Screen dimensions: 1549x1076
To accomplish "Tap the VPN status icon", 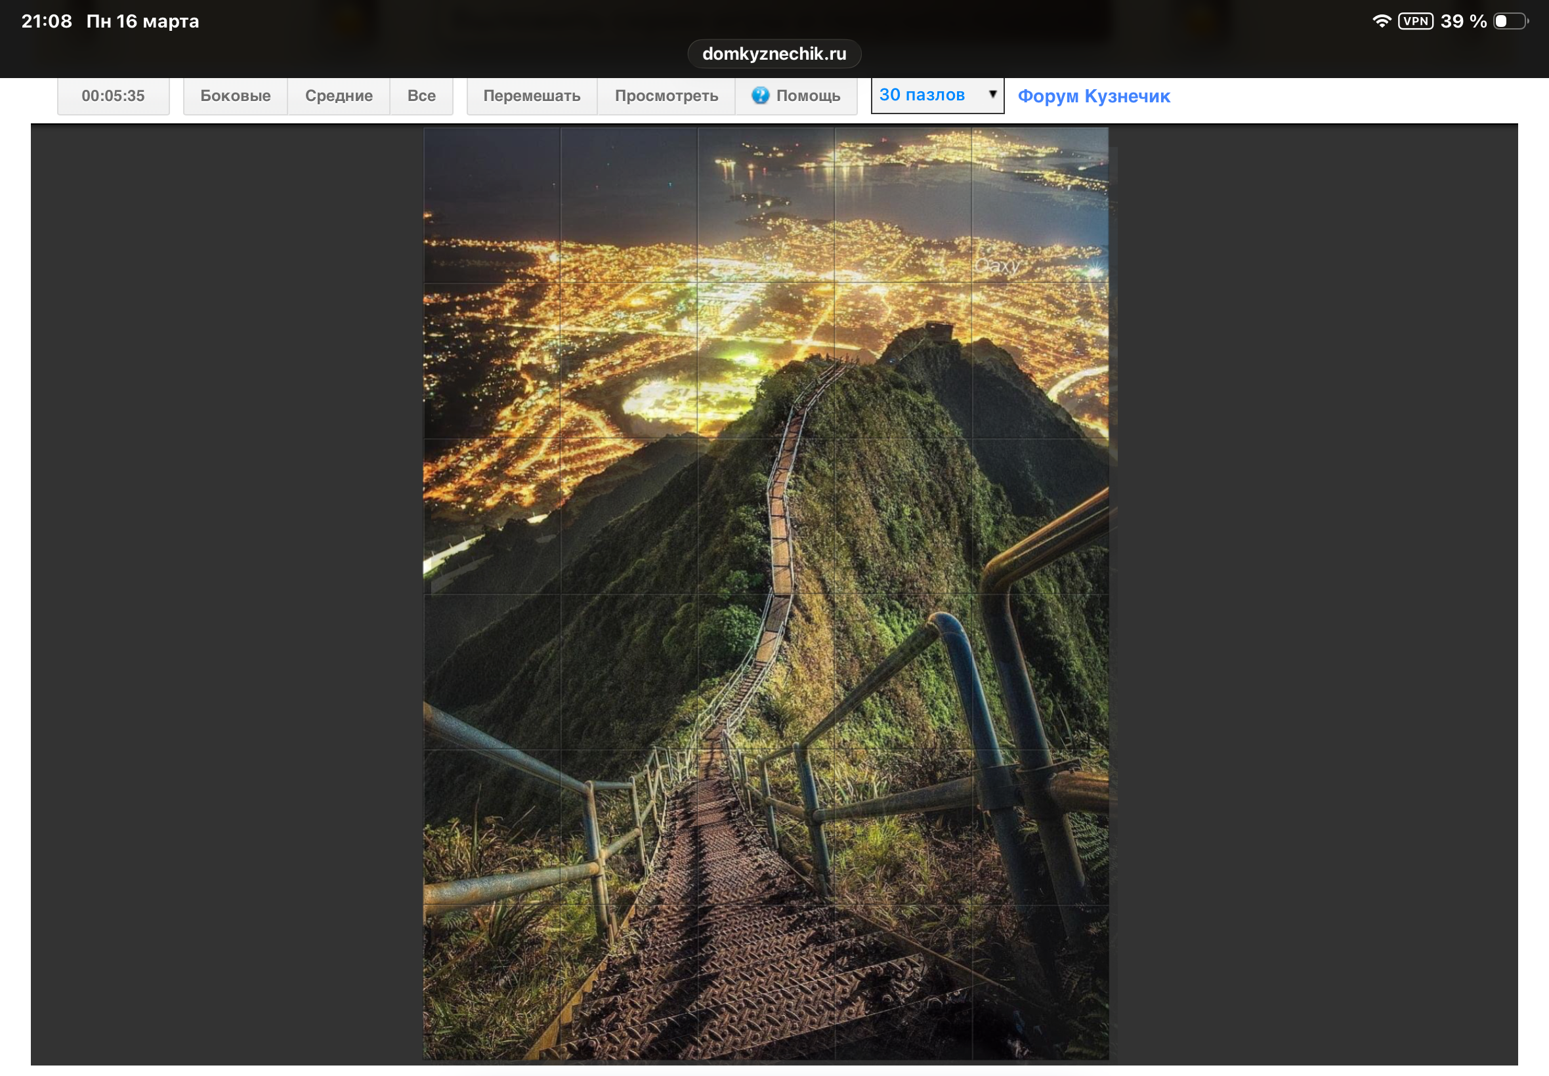I will (1415, 21).
